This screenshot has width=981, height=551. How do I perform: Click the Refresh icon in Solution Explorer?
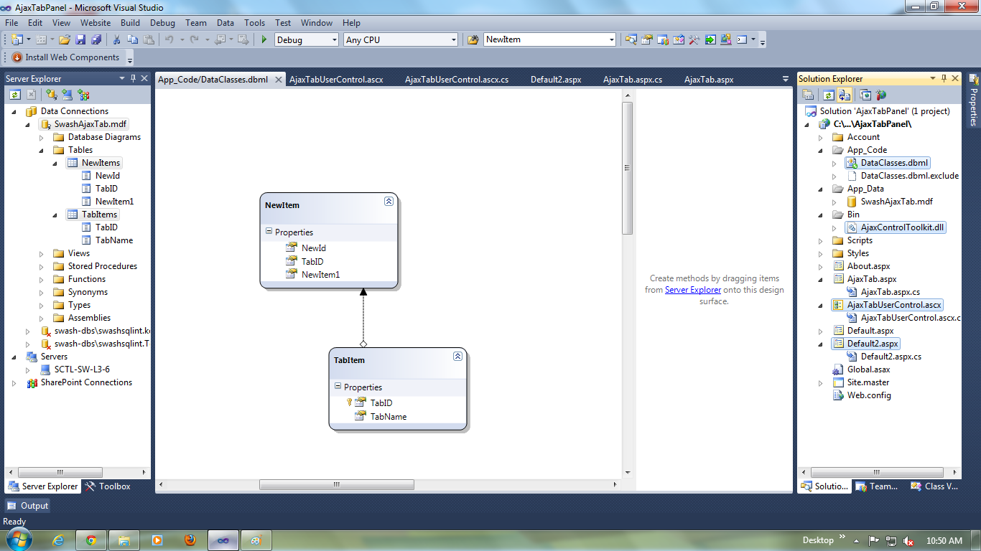coord(828,94)
